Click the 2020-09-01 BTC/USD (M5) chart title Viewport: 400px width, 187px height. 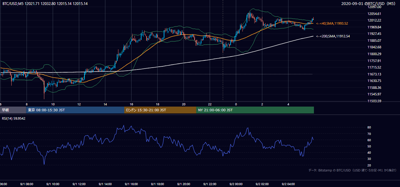(369, 3)
